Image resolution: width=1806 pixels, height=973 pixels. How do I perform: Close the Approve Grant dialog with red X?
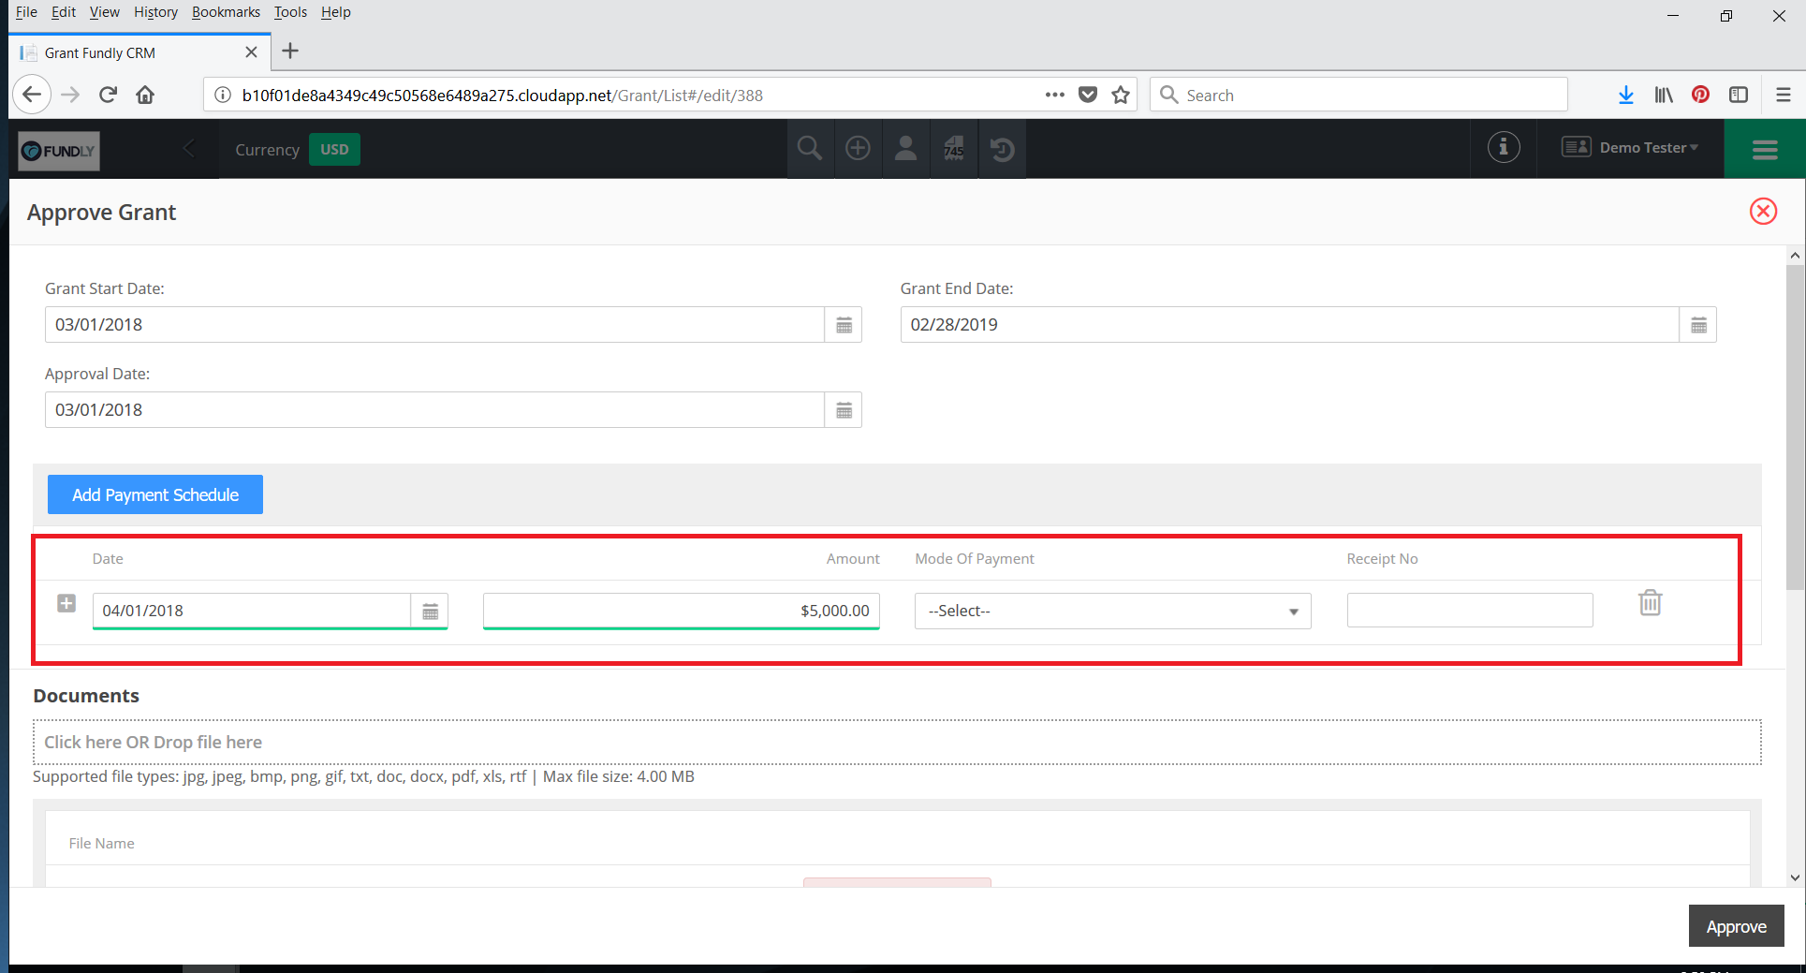pyautogui.click(x=1763, y=212)
